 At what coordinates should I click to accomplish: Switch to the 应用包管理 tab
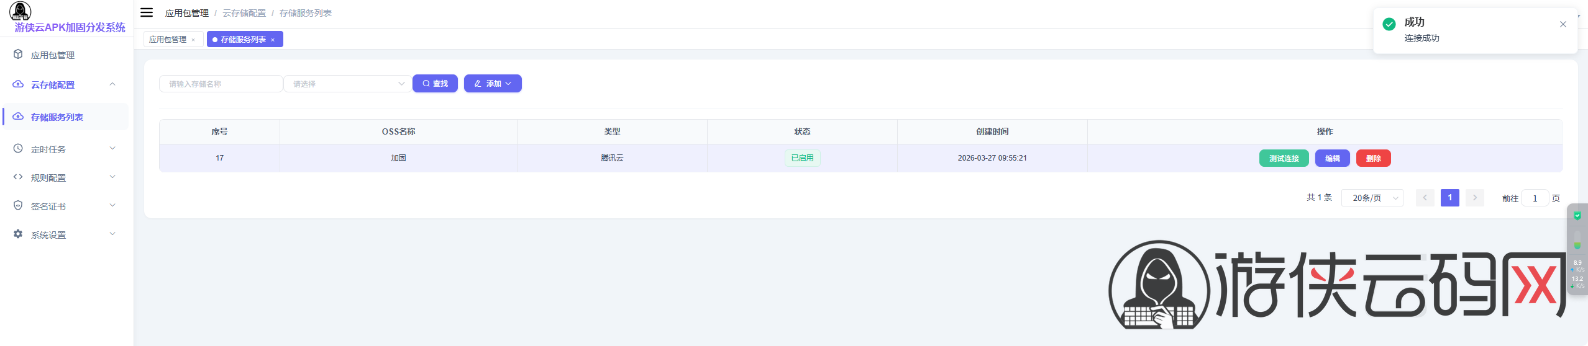point(168,40)
